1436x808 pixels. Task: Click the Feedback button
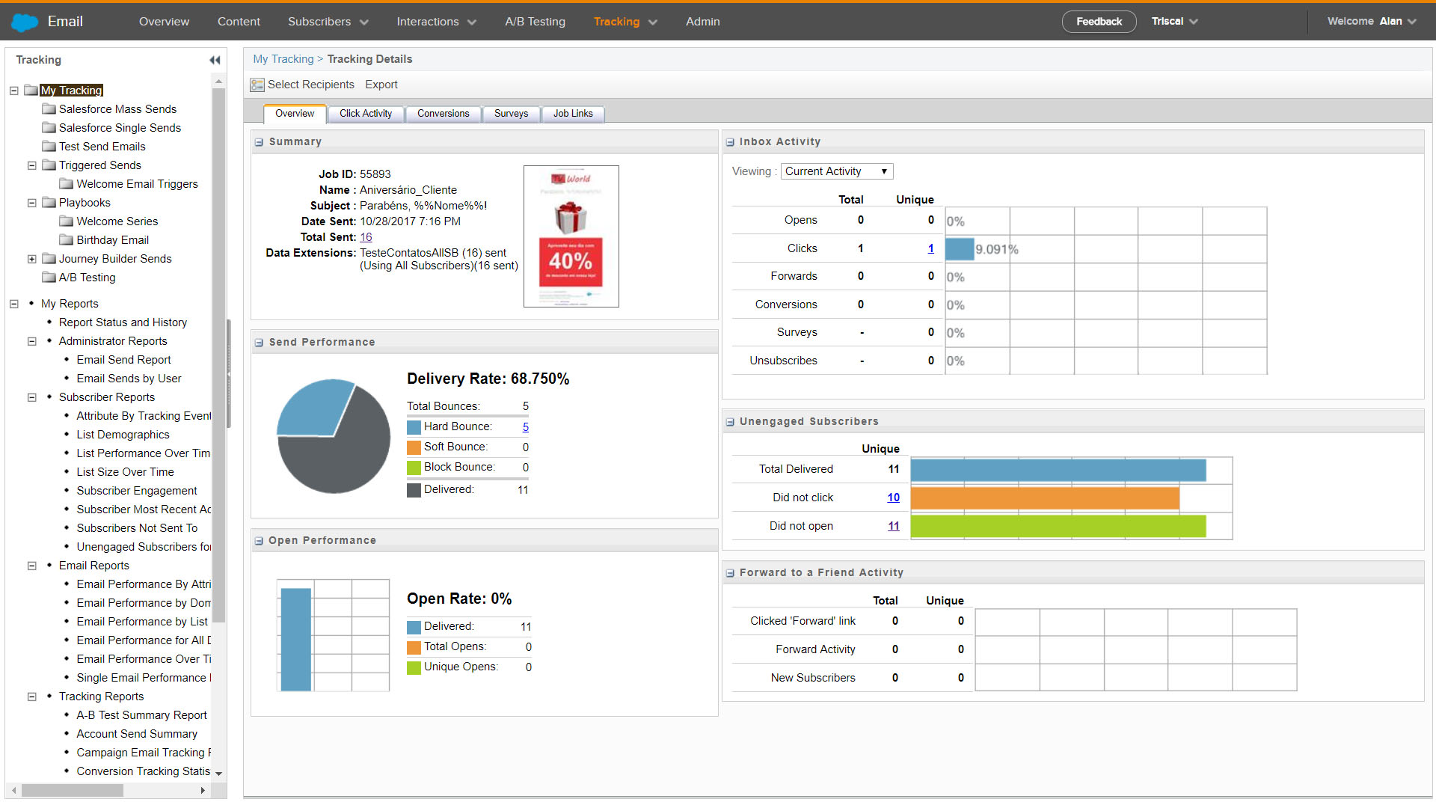point(1099,22)
